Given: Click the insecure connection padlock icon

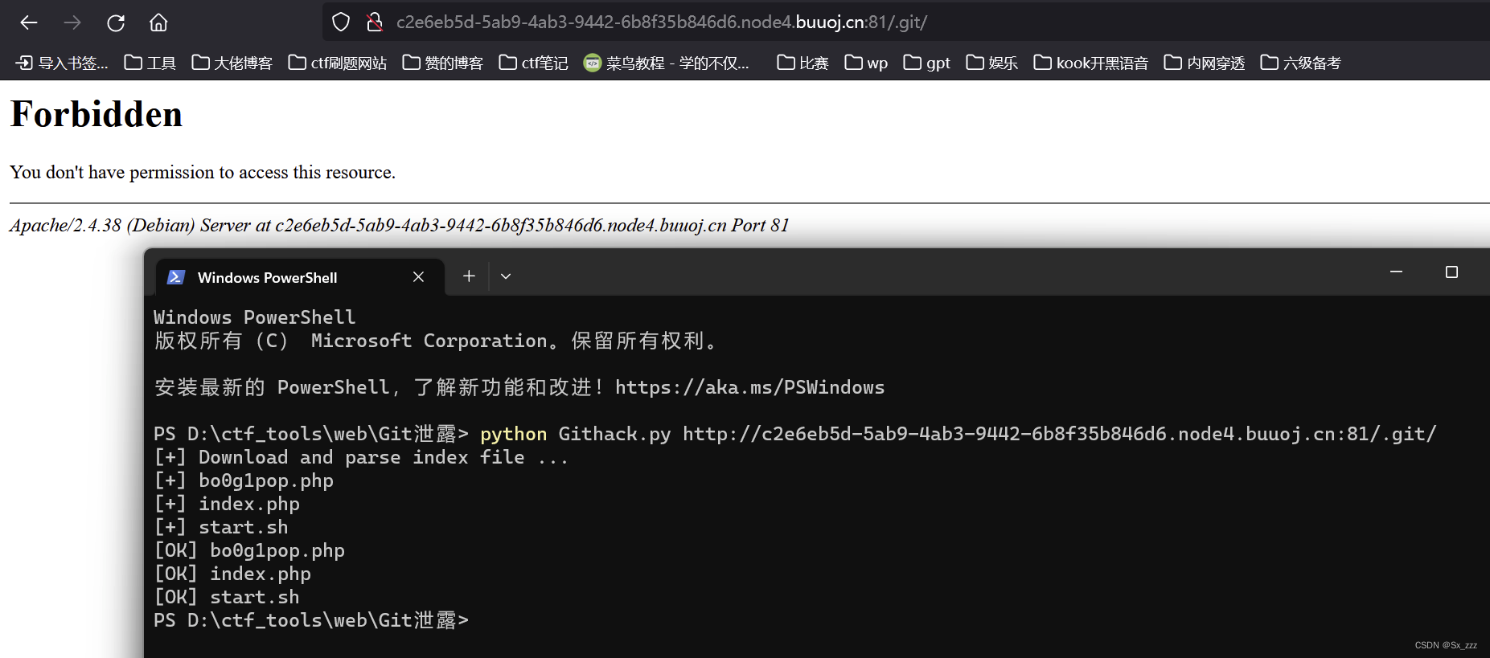Looking at the screenshot, I should coord(374,22).
